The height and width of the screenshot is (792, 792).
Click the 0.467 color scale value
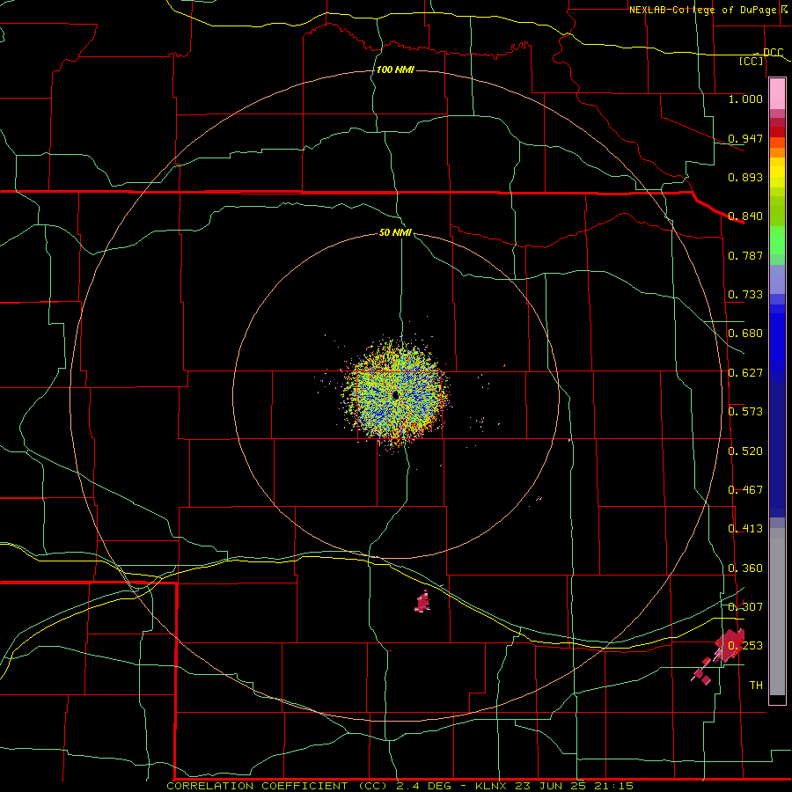745,490
